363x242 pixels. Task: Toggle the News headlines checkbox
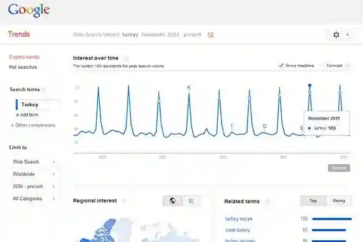point(281,66)
